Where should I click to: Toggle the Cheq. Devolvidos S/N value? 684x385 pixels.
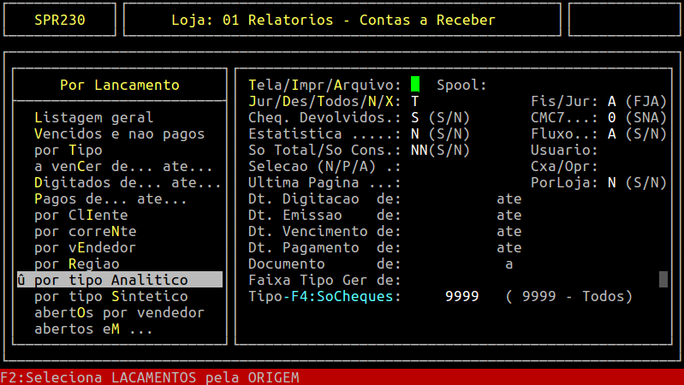coord(415,117)
